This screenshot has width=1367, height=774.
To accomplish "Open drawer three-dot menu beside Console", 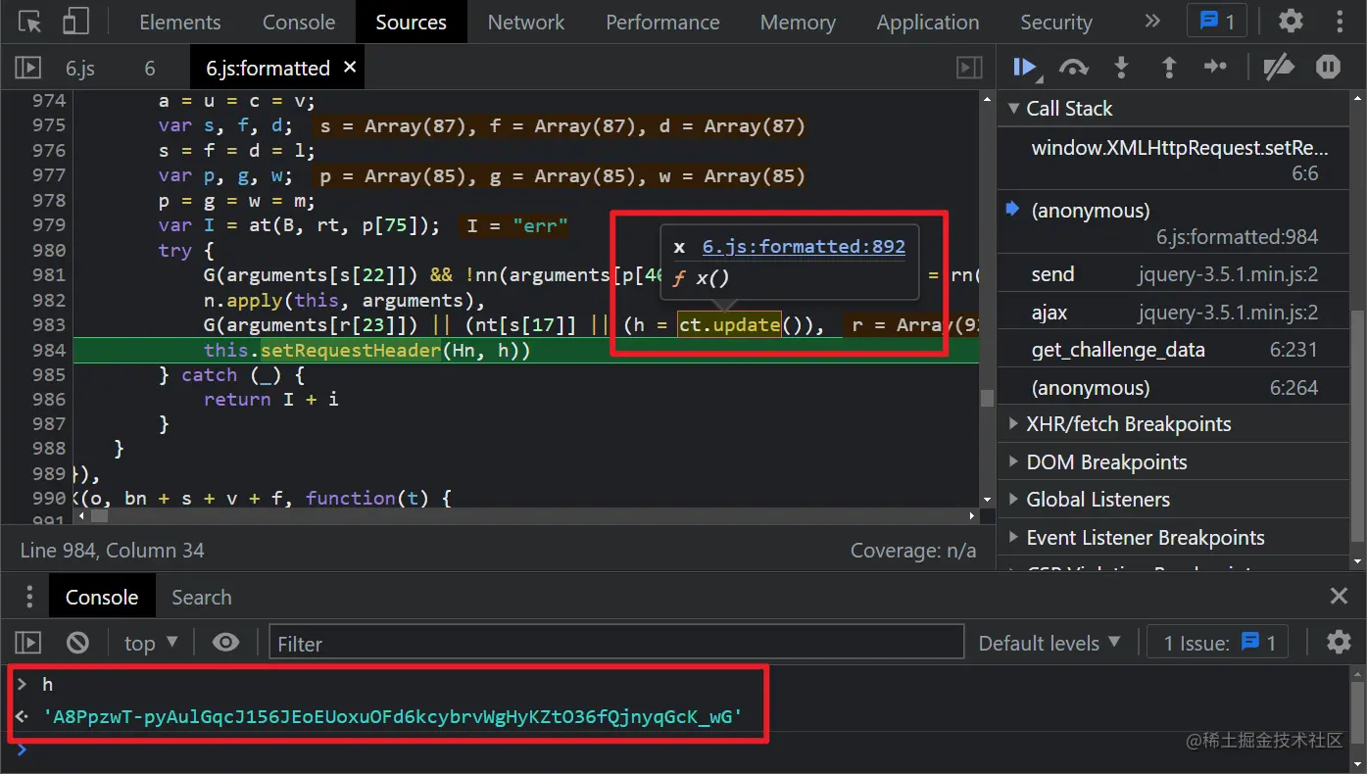I will (29, 597).
